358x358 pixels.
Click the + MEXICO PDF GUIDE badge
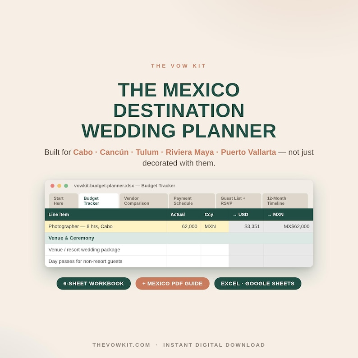pos(172,283)
